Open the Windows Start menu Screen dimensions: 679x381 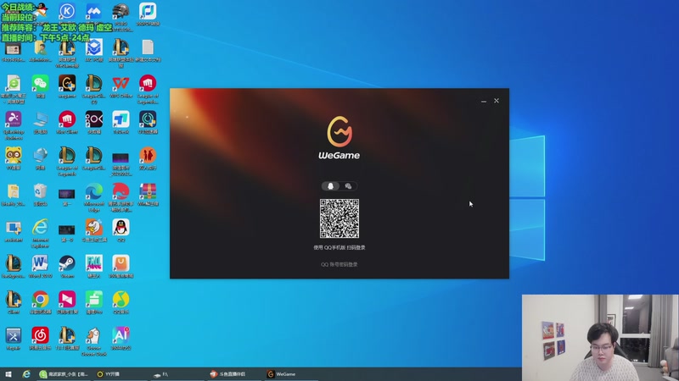(x=8, y=374)
